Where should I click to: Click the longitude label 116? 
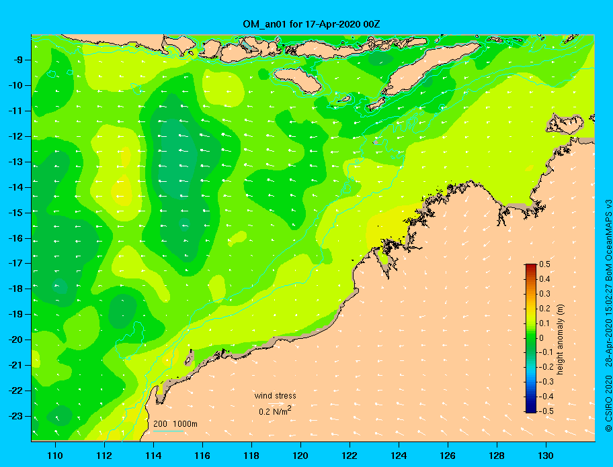(202, 456)
